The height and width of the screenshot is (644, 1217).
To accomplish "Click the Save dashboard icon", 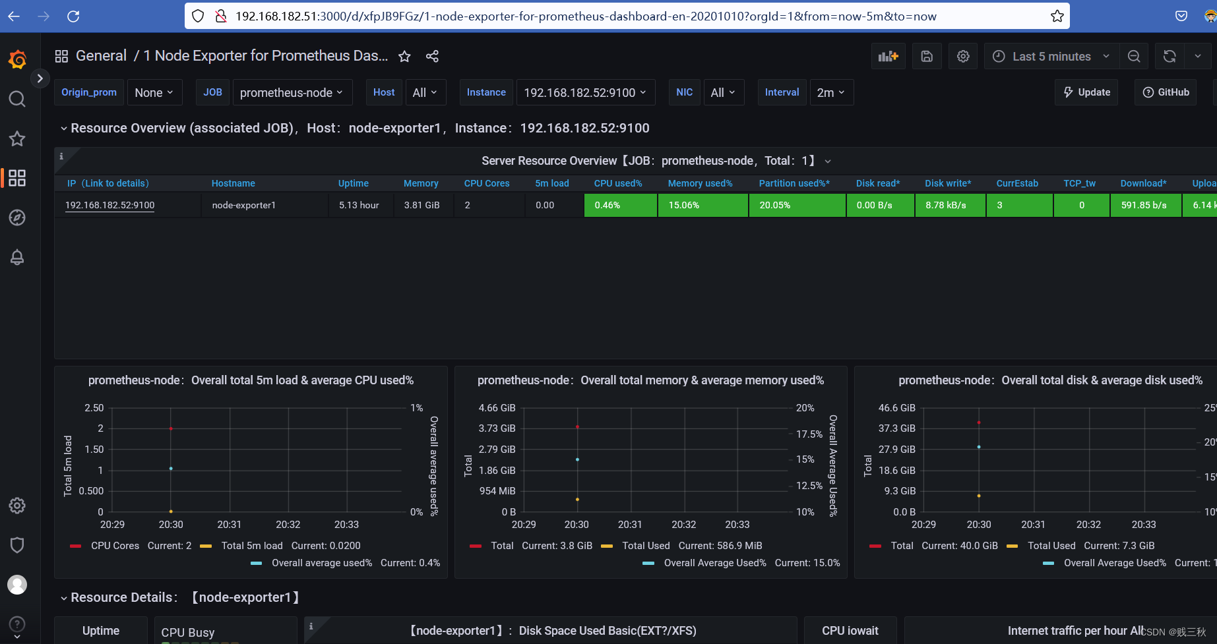I will pyautogui.click(x=926, y=56).
